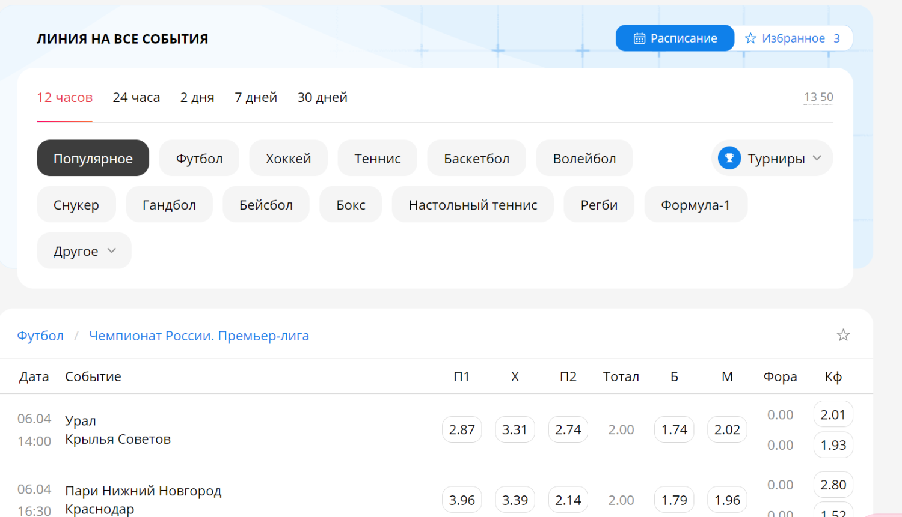Switch to the 24 часа tab
This screenshot has width=902, height=517.
click(137, 98)
